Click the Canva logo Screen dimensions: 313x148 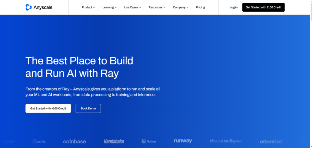tap(39, 141)
